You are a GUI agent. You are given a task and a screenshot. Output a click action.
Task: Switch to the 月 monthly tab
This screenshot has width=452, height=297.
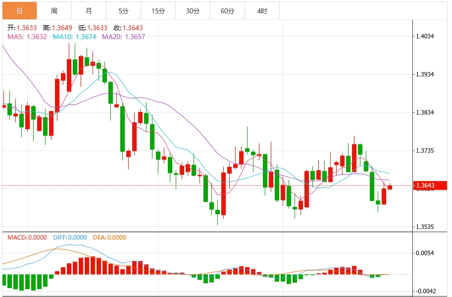click(x=89, y=11)
